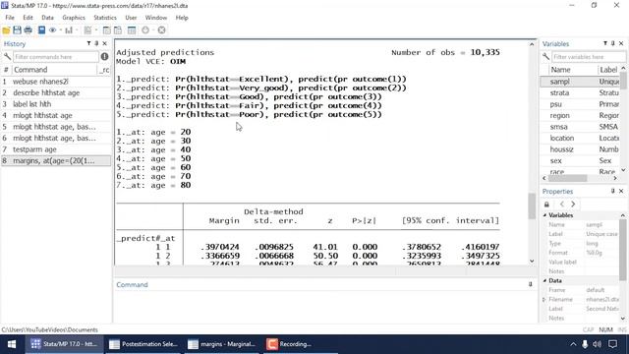Open the Data menu
The width and height of the screenshot is (629, 354).
pos(47,18)
